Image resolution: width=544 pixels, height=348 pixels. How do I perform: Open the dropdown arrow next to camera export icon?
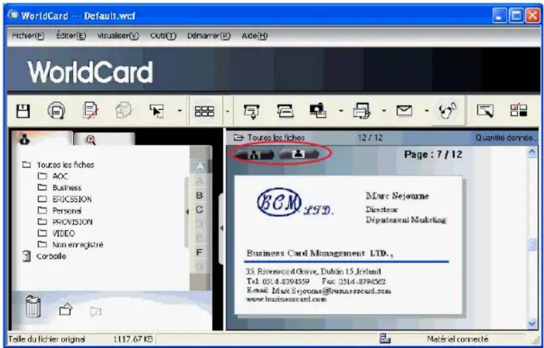click(340, 111)
